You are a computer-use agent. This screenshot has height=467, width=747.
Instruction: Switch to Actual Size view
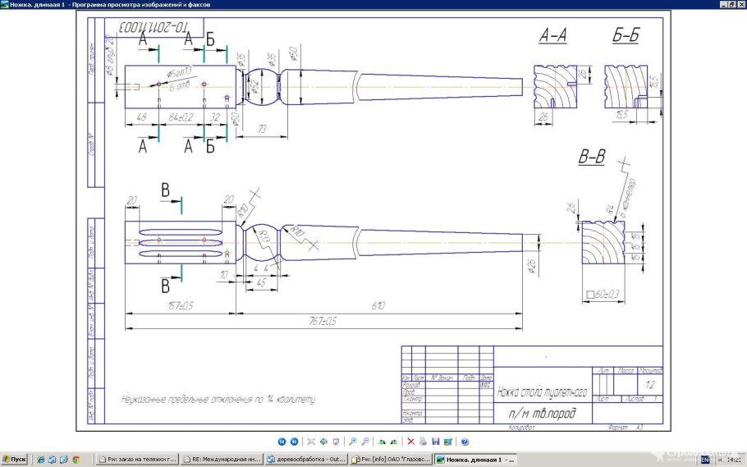(323, 441)
